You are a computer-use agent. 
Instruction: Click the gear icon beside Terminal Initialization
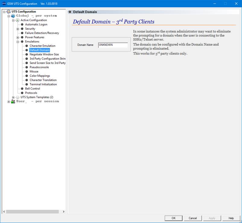[27, 84]
